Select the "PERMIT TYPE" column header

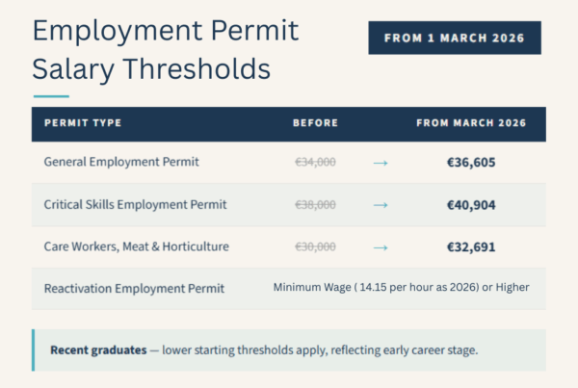coord(83,123)
